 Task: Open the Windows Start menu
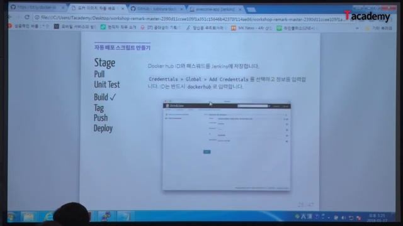12,217
